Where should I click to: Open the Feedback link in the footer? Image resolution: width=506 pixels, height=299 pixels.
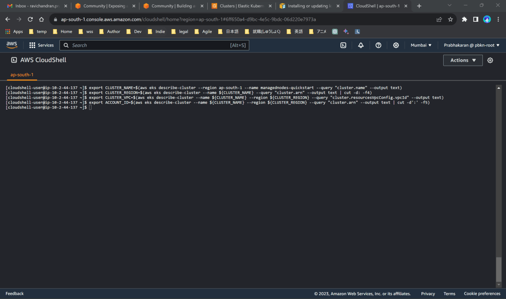(14, 294)
